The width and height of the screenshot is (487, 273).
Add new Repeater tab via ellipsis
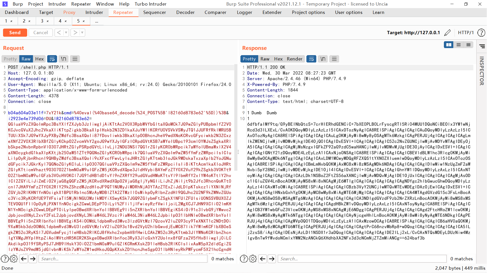click(97, 21)
